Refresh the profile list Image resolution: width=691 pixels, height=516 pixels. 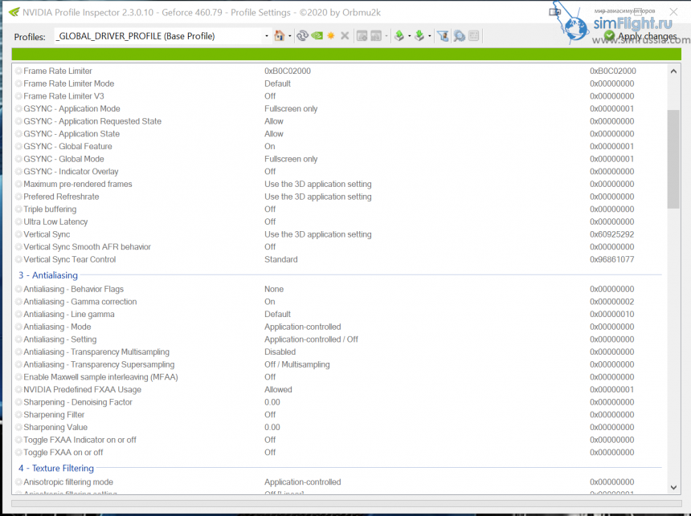tap(302, 35)
